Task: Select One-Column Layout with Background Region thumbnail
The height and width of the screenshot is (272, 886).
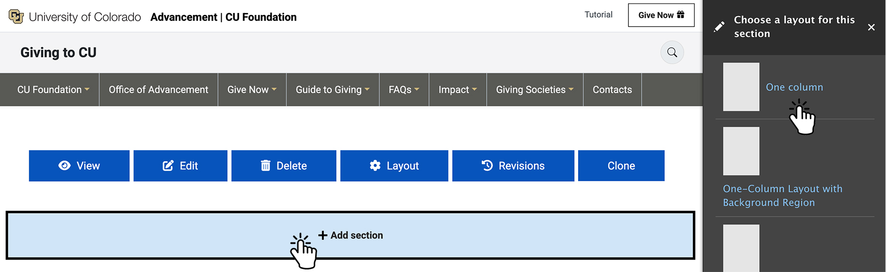Action: click(741, 151)
